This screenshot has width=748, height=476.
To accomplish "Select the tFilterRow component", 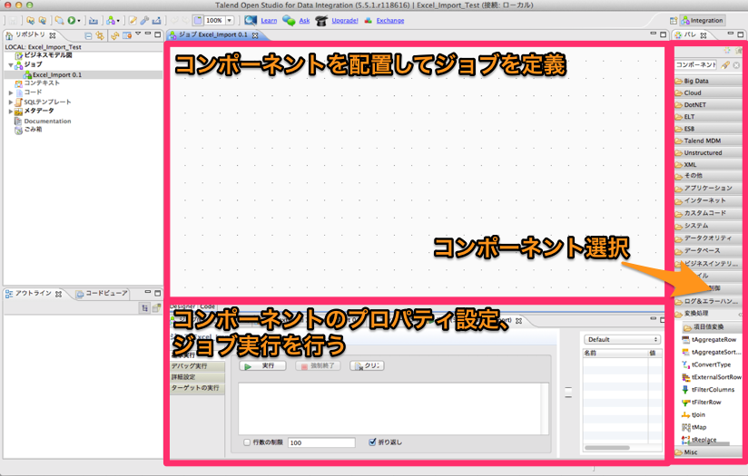I will coord(705,402).
